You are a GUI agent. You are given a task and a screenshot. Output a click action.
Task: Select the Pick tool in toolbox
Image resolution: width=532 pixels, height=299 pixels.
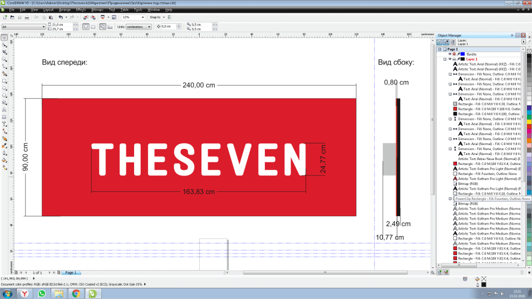4,38
